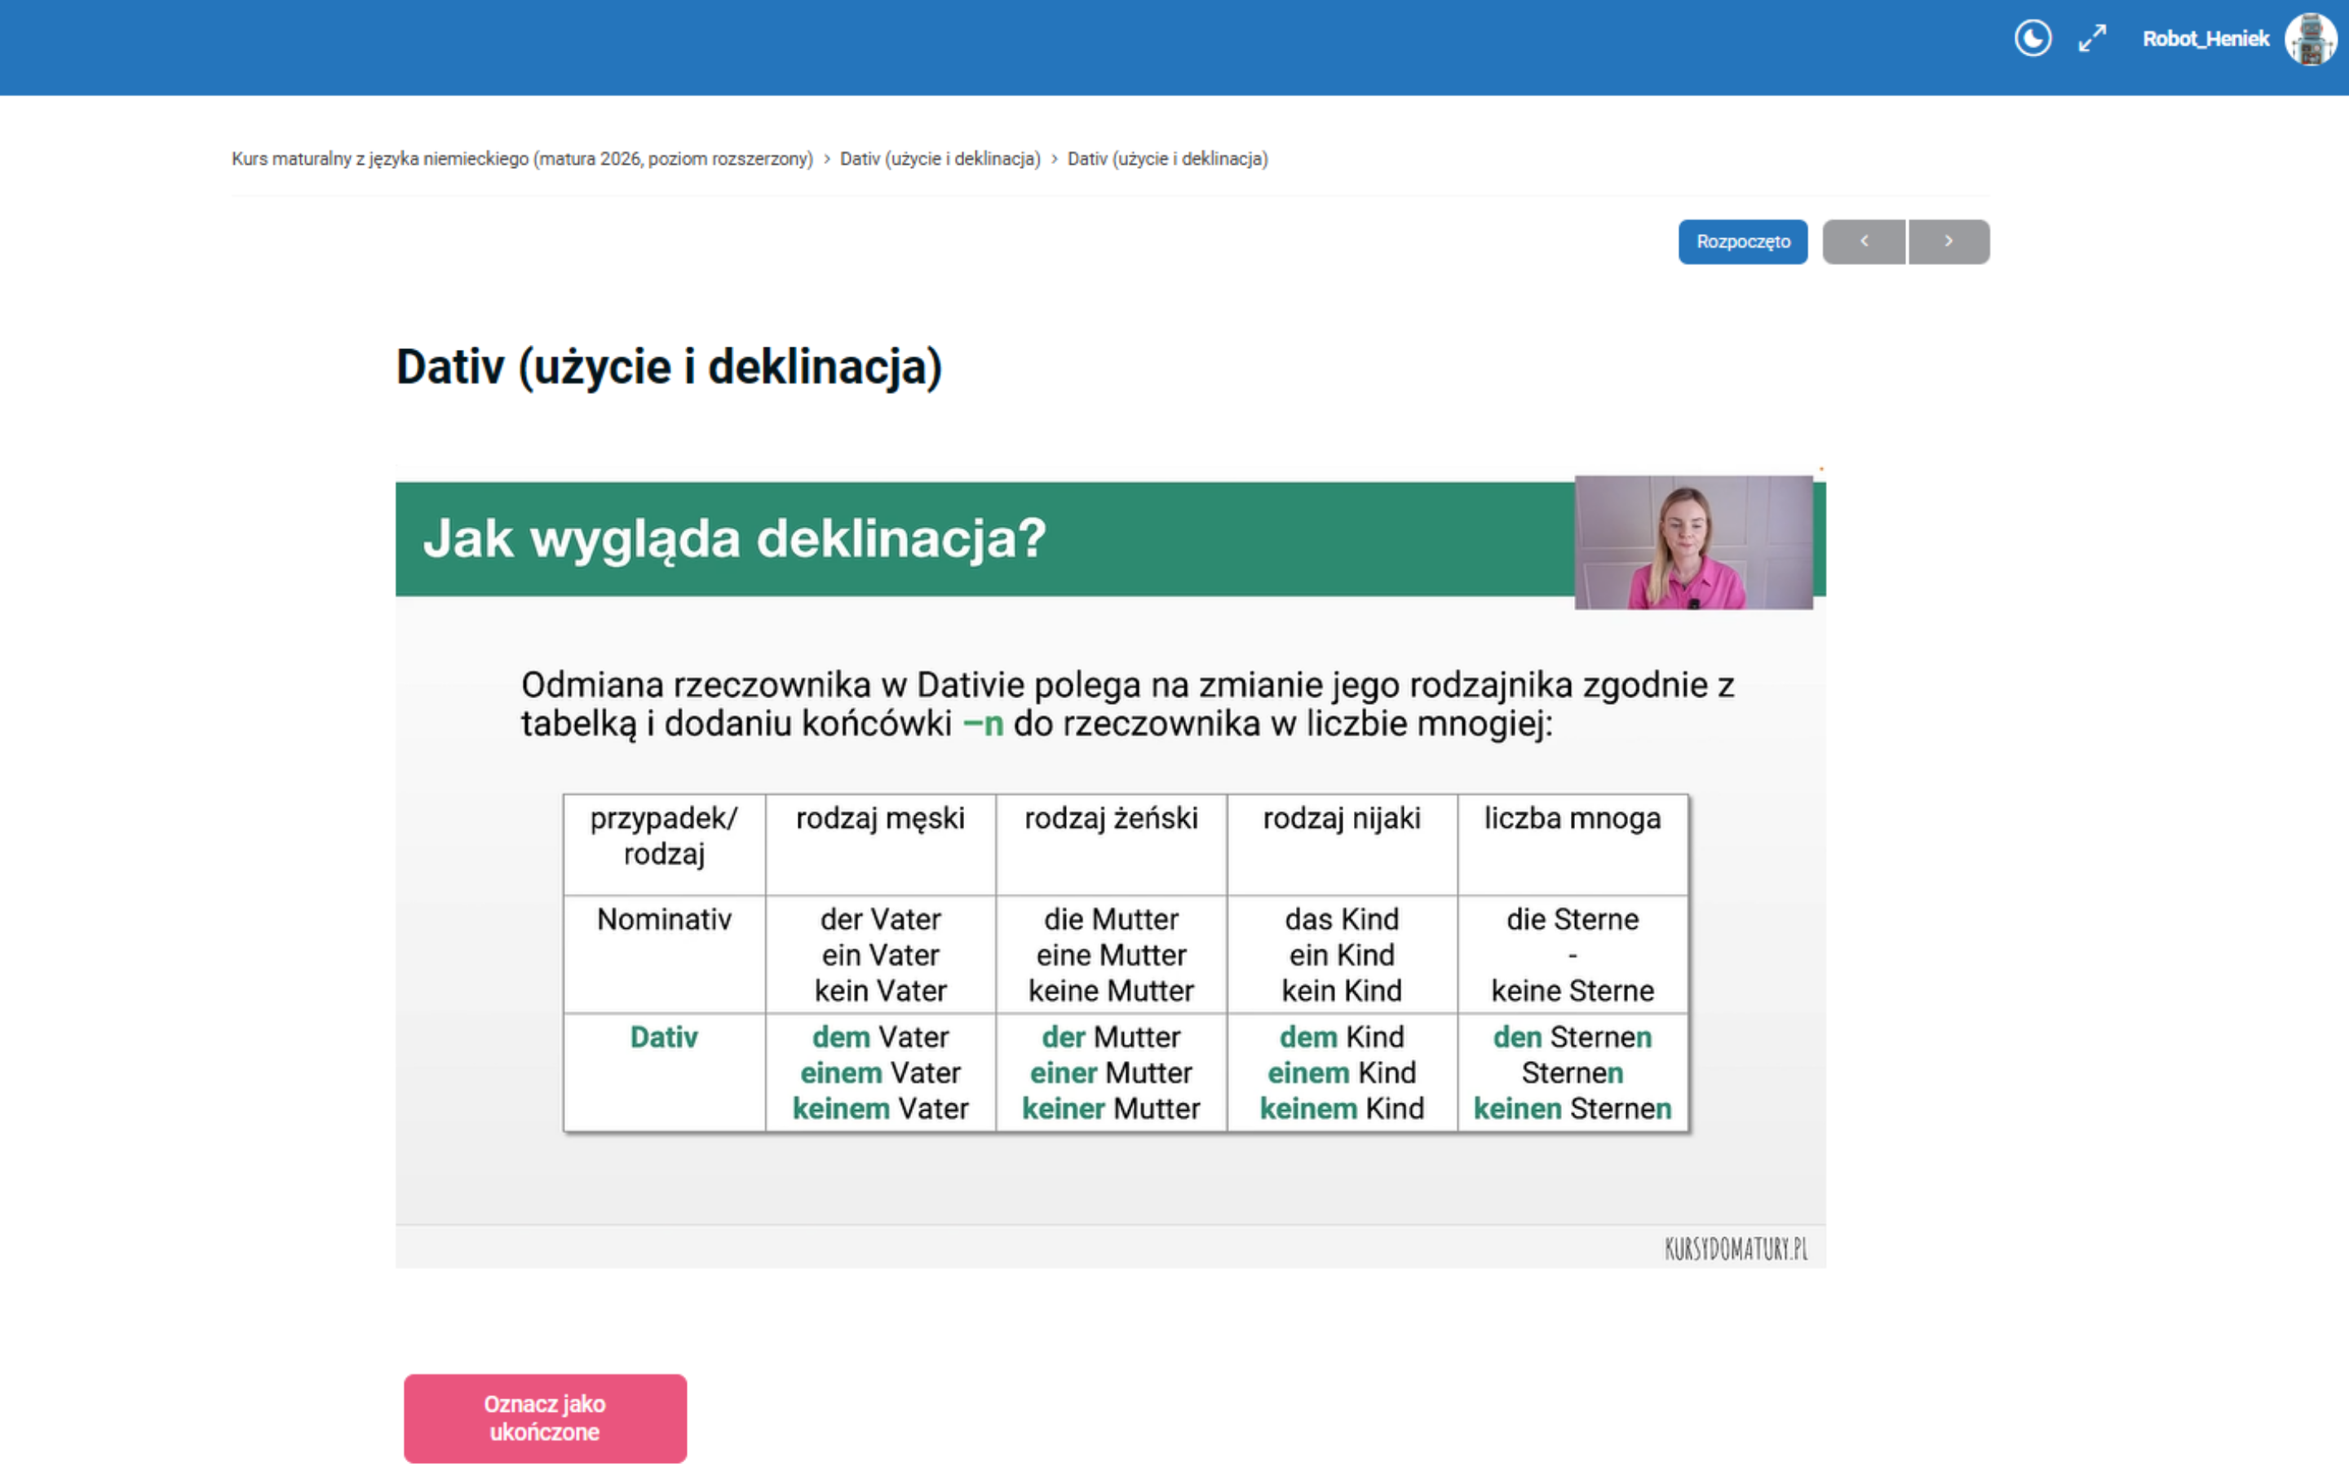Click the Nominativ row label in table

(x=664, y=919)
